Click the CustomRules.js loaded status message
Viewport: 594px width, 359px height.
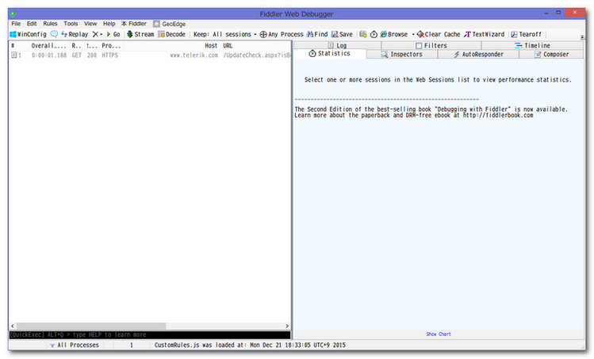250,345
